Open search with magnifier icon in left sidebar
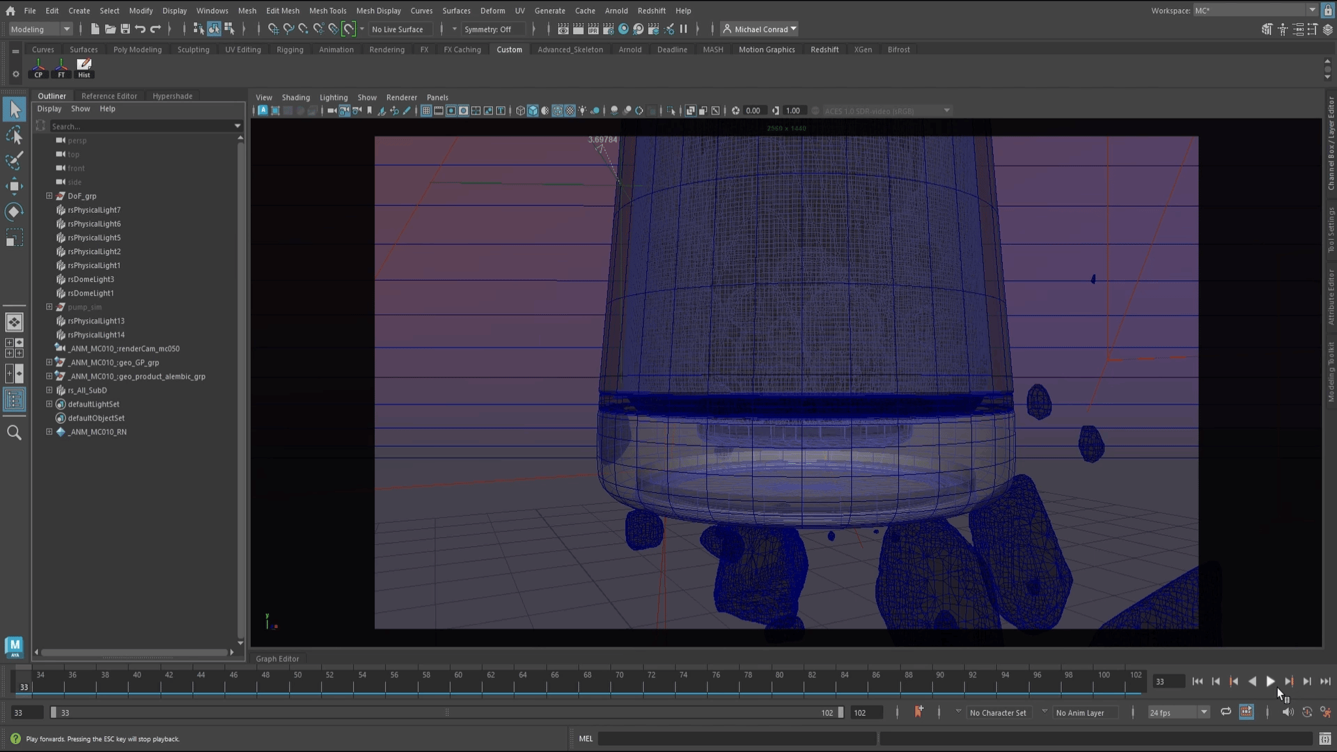 (x=14, y=433)
